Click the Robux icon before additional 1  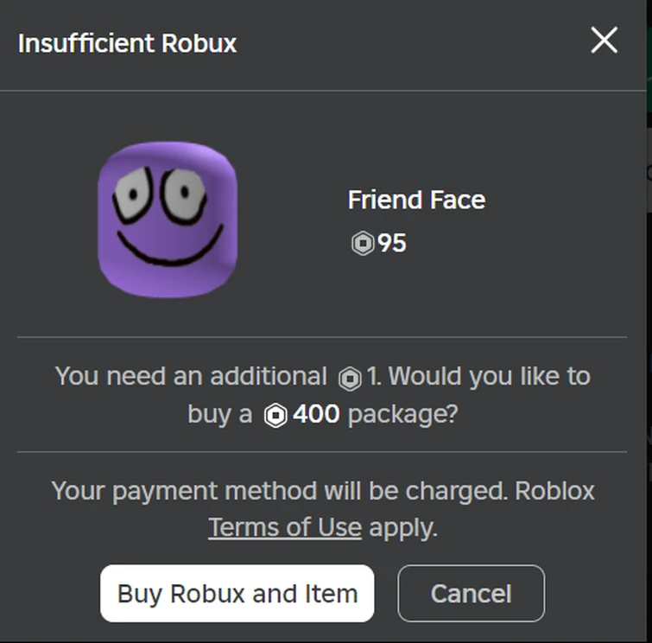pos(350,379)
